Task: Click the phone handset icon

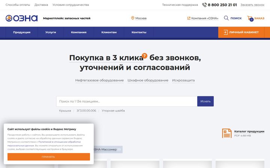Action: [204, 5]
